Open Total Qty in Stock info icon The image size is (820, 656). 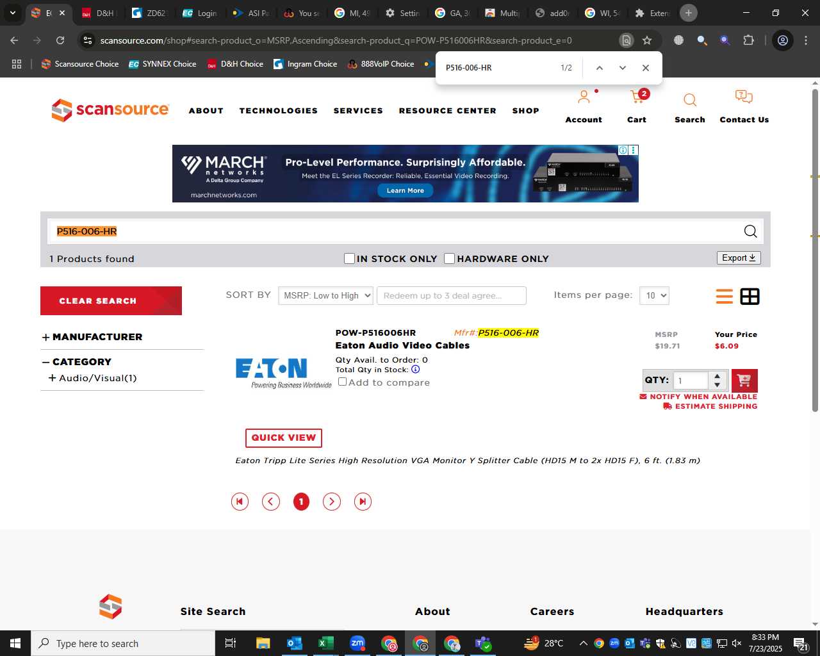[416, 370]
